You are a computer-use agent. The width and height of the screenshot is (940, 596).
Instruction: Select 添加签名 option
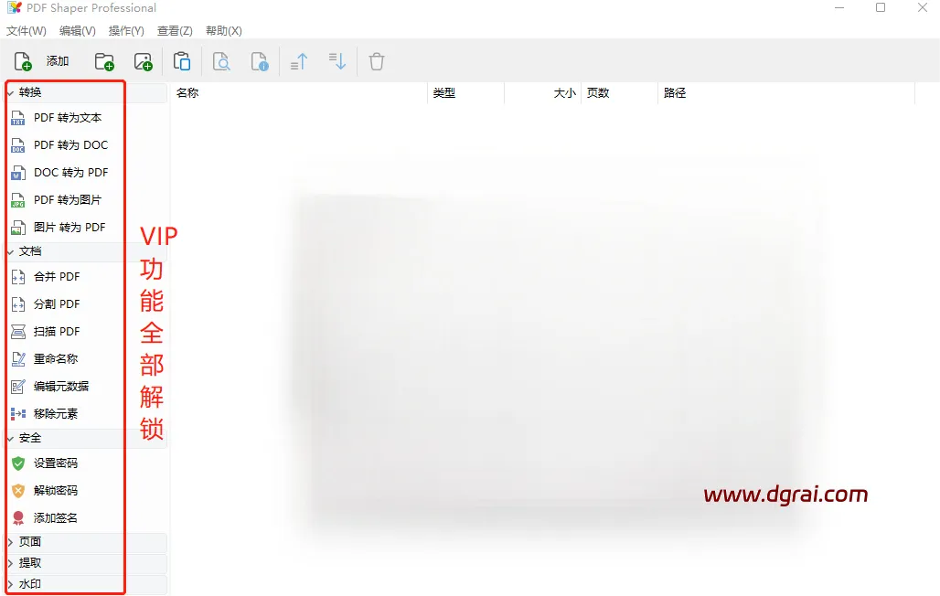tap(56, 518)
